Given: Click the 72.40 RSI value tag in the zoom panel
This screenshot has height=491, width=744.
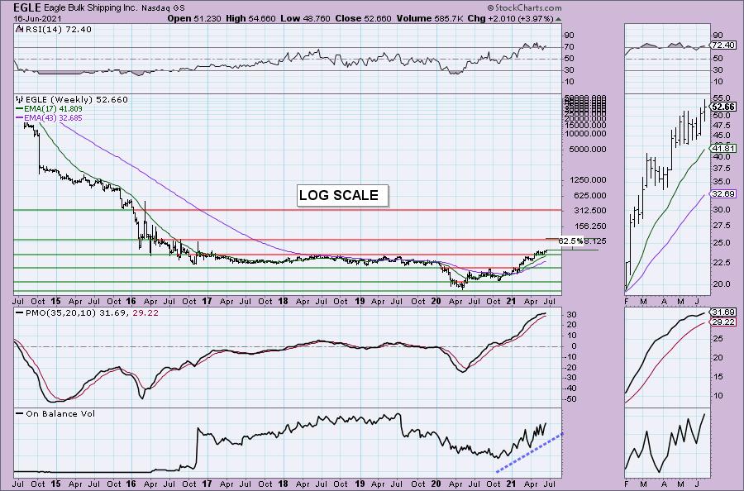Looking at the screenshot, I should click(x=723, y=45).
